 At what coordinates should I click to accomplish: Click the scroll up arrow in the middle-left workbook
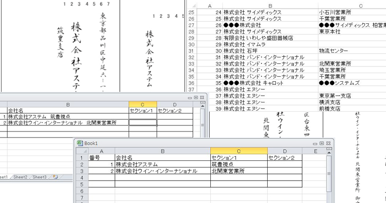203,106
